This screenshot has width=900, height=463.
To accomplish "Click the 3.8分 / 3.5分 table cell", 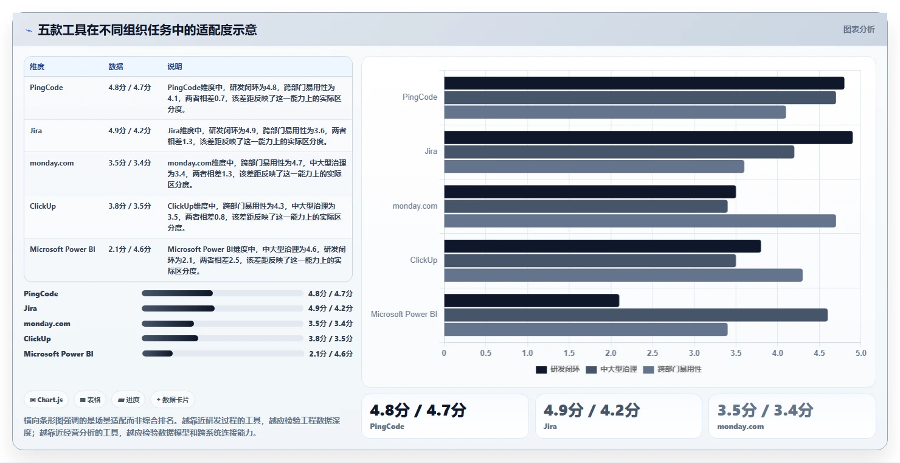I will (130, 206).
